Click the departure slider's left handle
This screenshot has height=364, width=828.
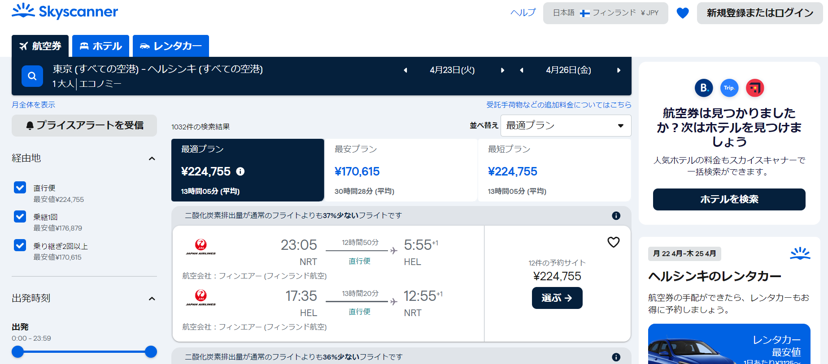pos(17,352)
